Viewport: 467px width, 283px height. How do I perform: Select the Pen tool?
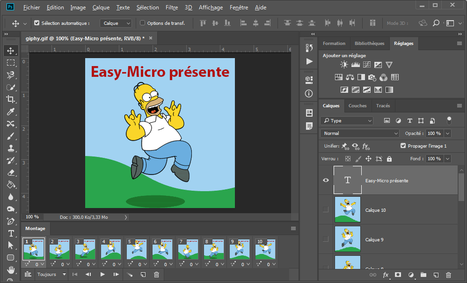click(11, 221)
